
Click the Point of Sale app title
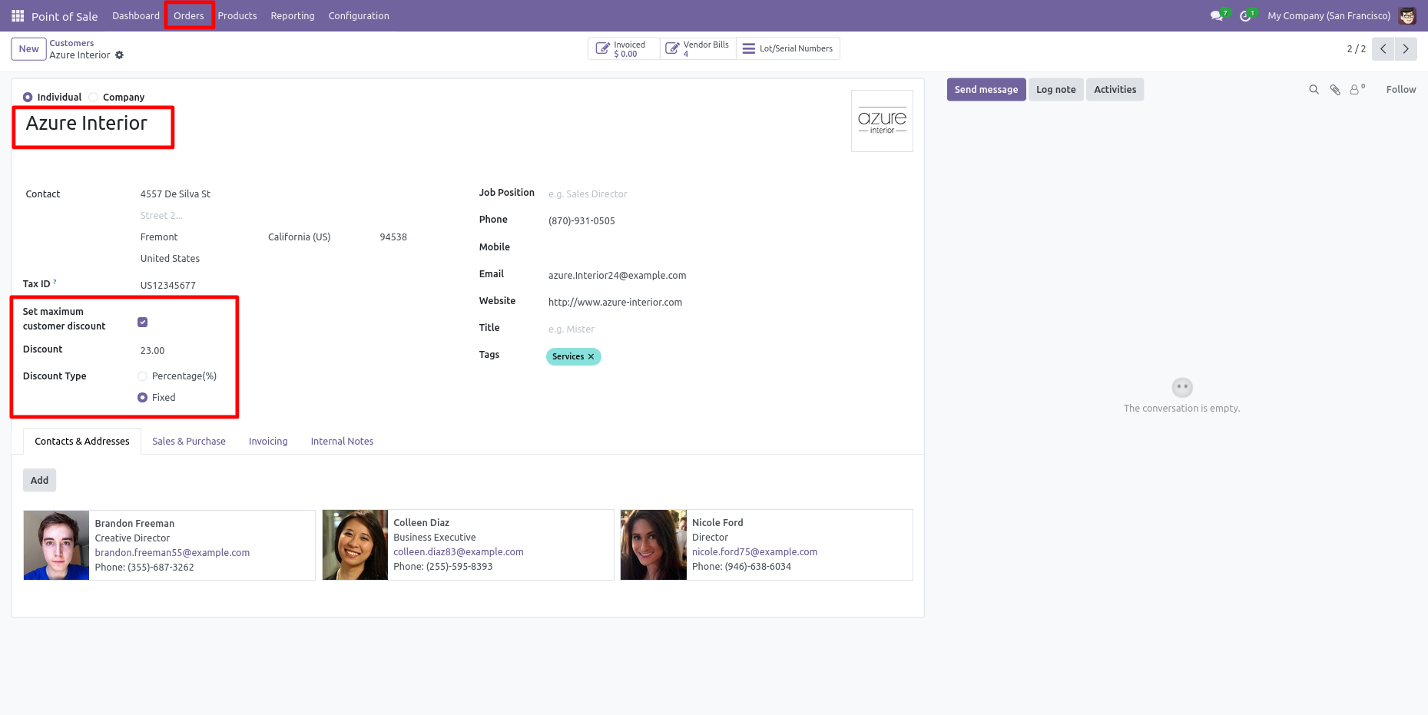(x=65, y=16)
